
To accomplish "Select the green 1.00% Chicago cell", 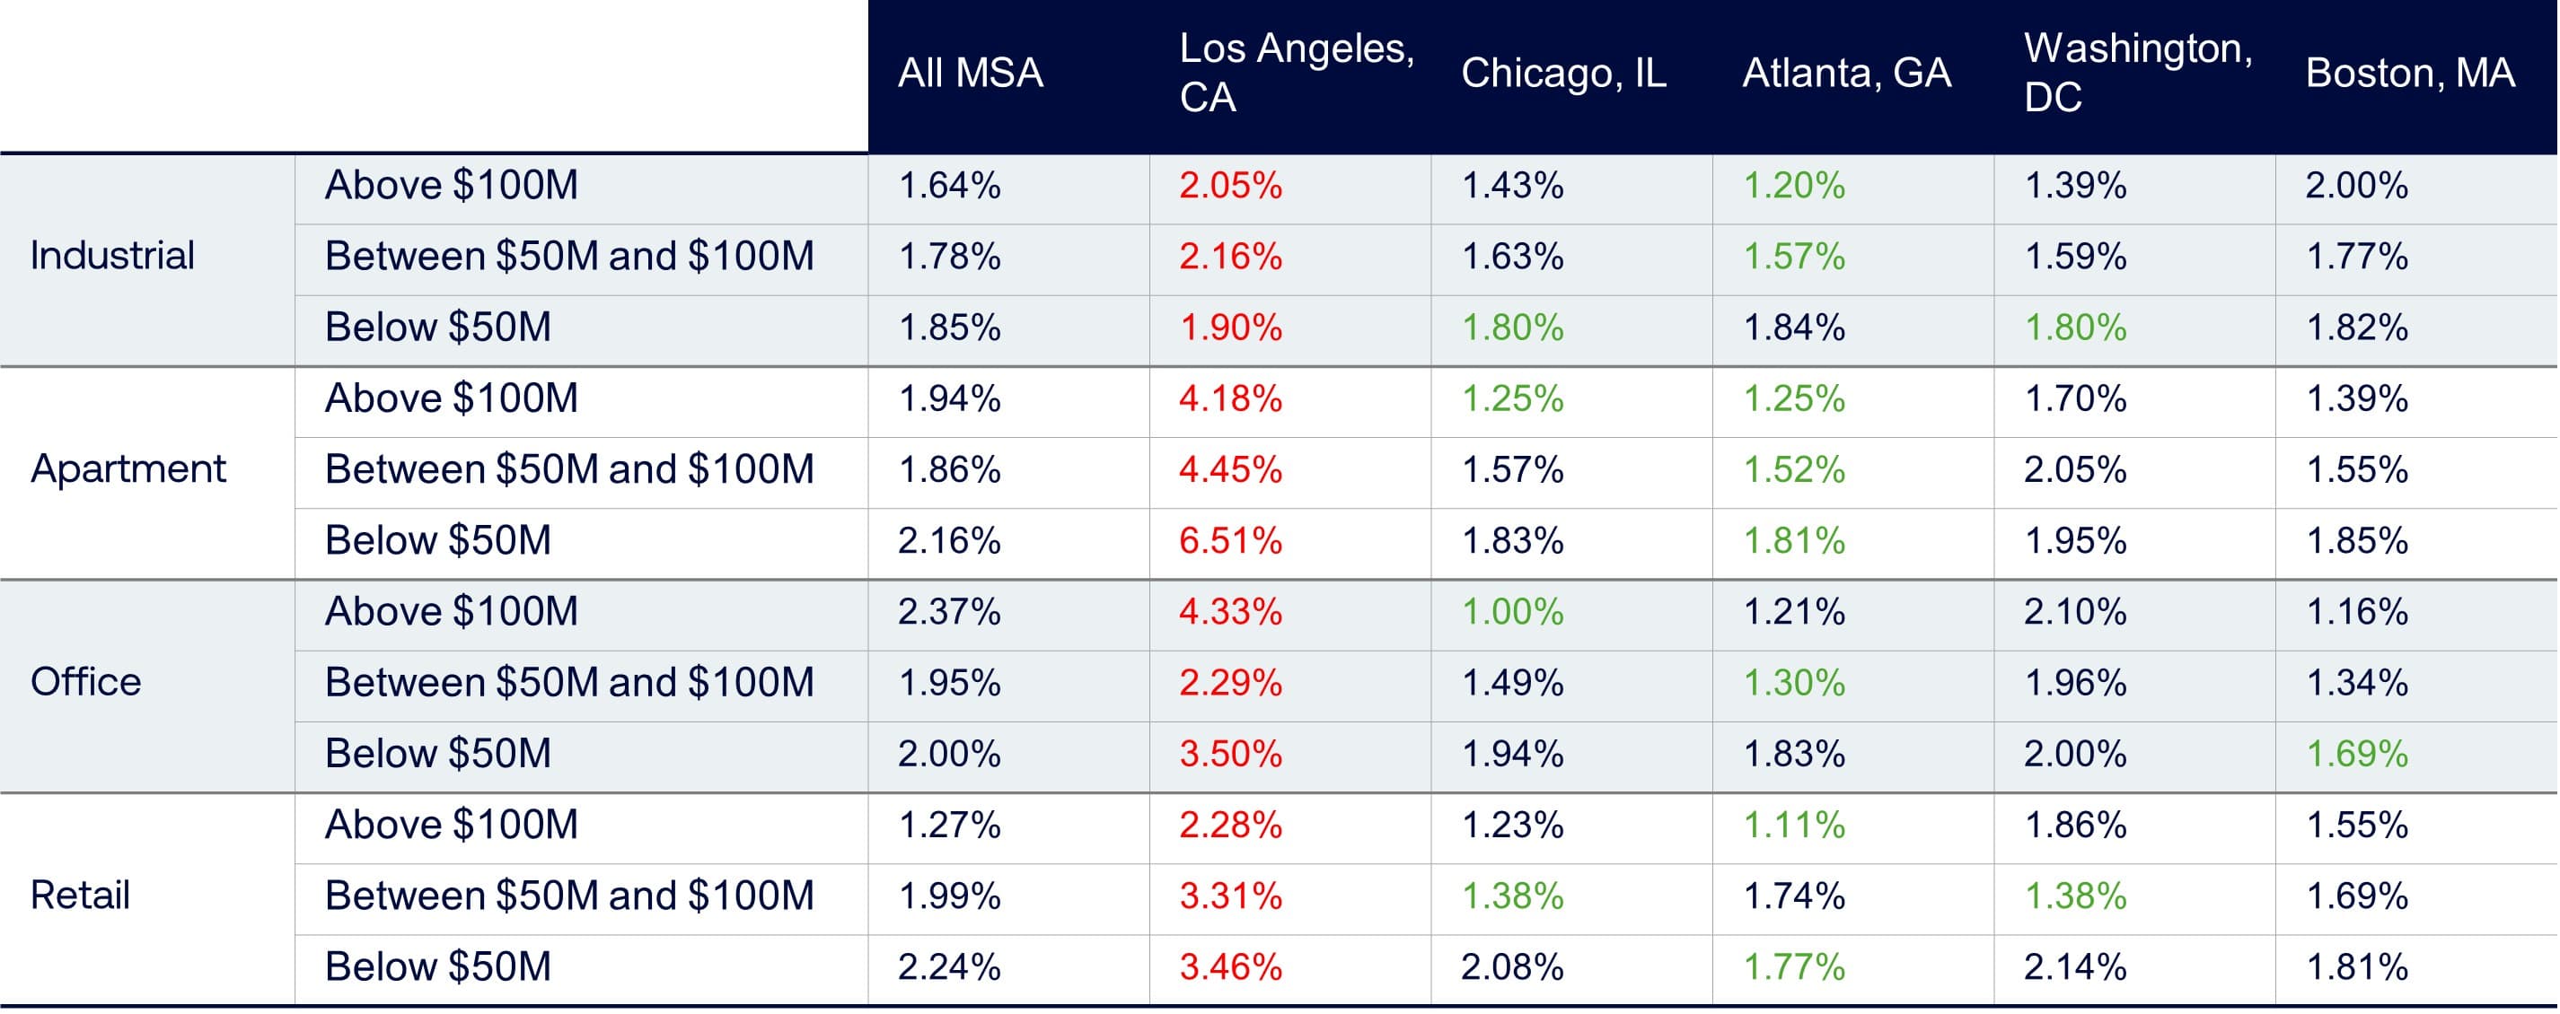I will coord(1511,612).
